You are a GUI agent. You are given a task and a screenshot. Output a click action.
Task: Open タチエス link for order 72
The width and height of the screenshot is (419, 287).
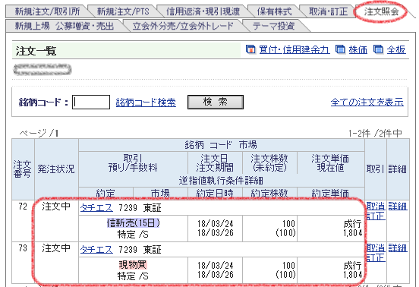[x=96, y=207]
